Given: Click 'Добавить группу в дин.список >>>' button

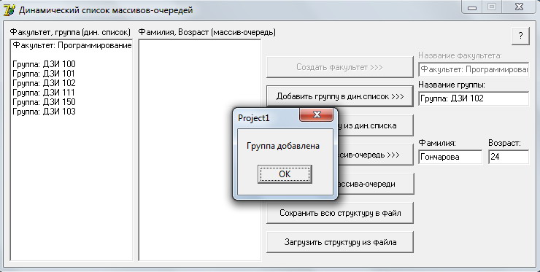Looking at the screenshot, I should (x=340, y=96).
